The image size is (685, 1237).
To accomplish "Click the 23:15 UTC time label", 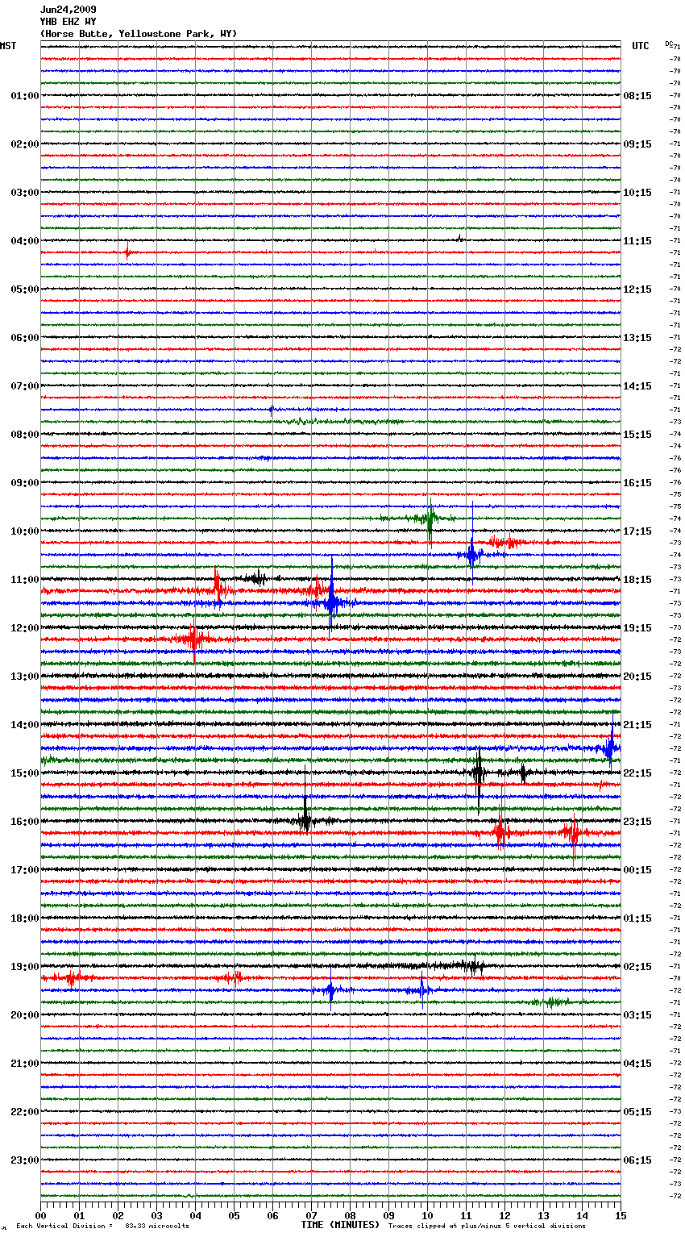I will pyautogui.click(x=637, y=822).
